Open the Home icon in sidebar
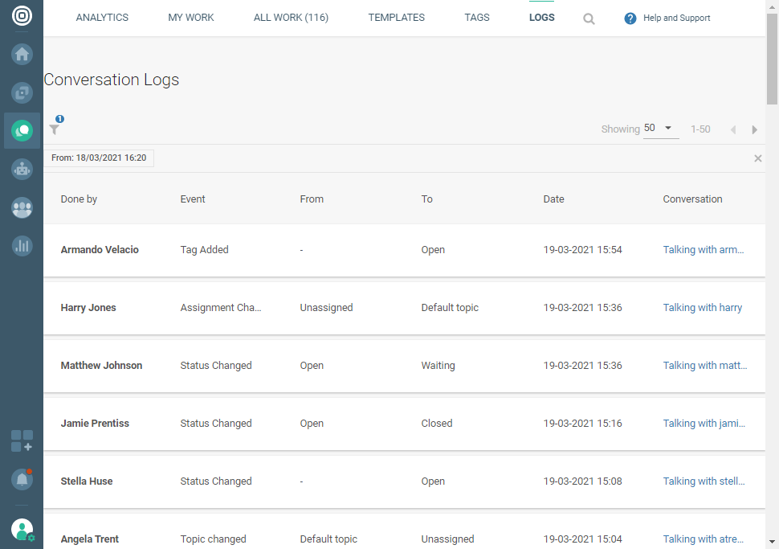 22,55
